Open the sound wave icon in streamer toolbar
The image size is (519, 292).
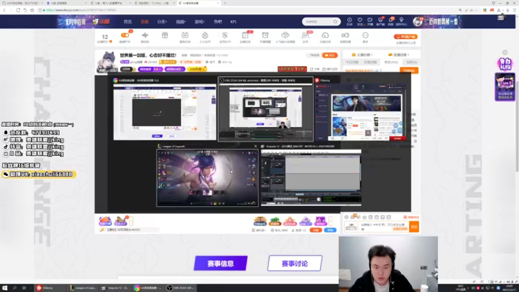145,37
